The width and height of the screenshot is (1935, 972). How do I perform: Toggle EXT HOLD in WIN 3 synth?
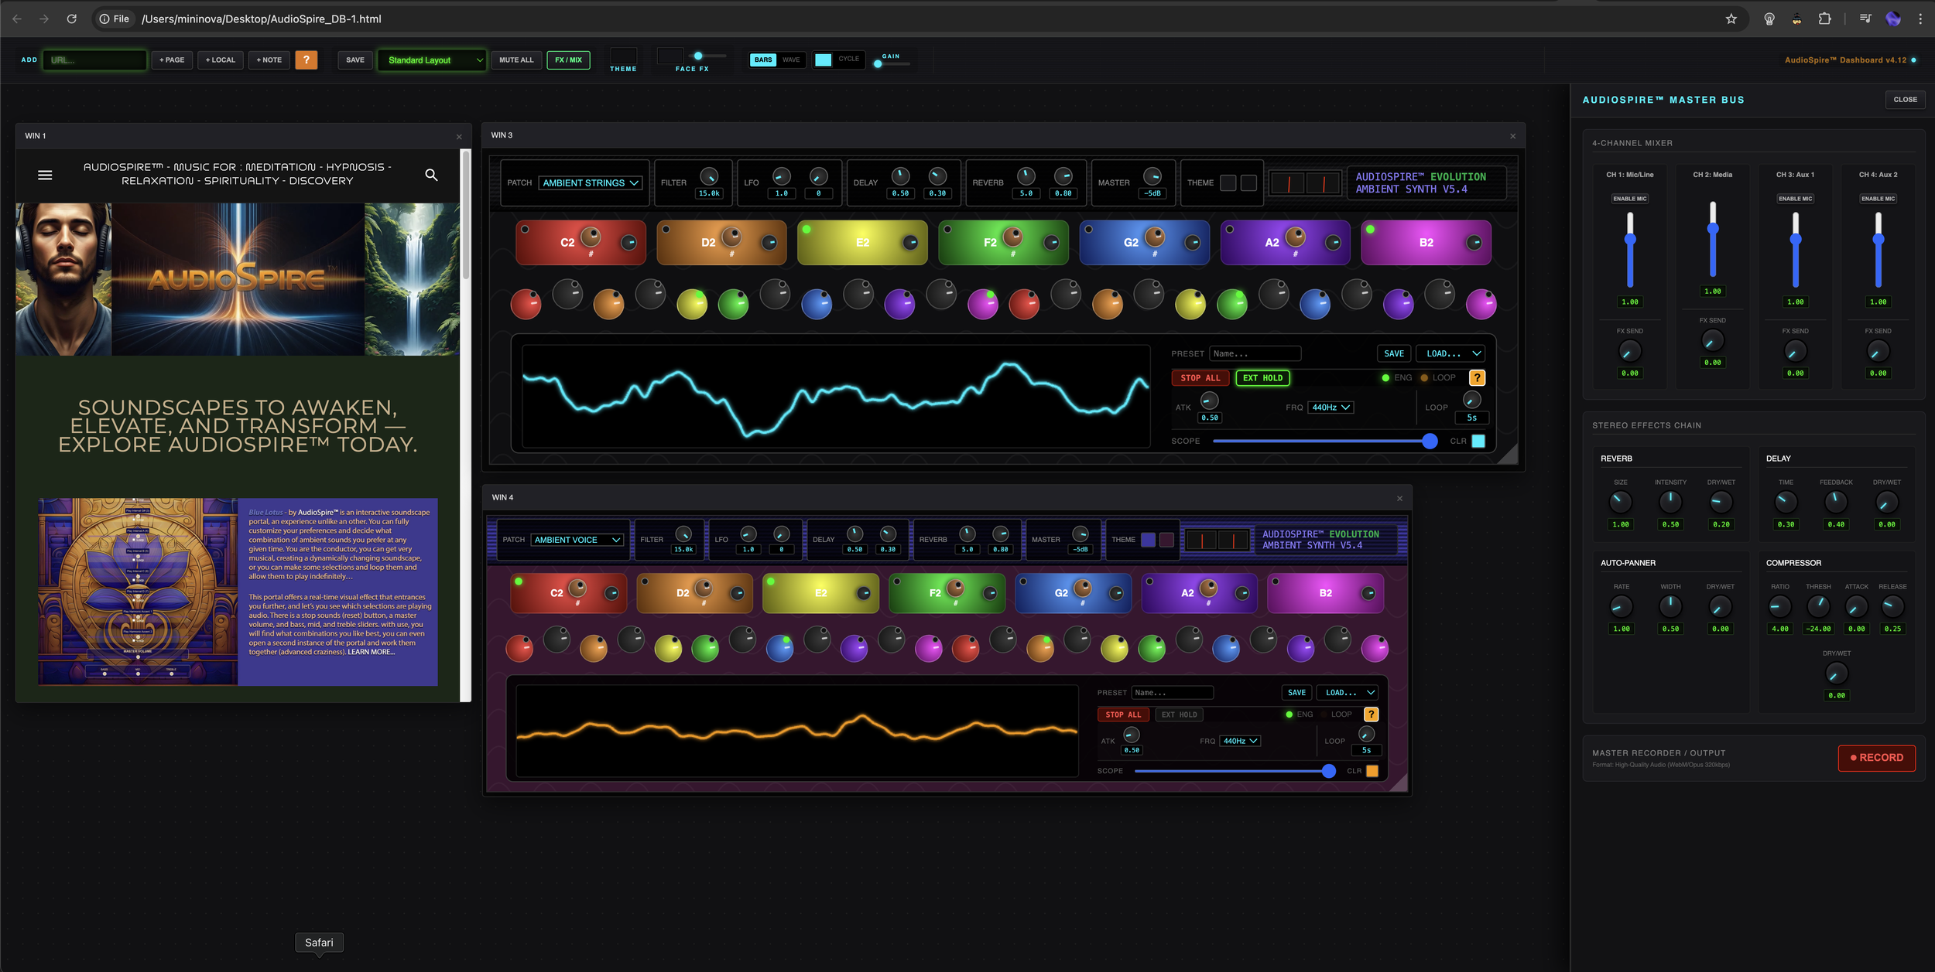pos(1262,377)
